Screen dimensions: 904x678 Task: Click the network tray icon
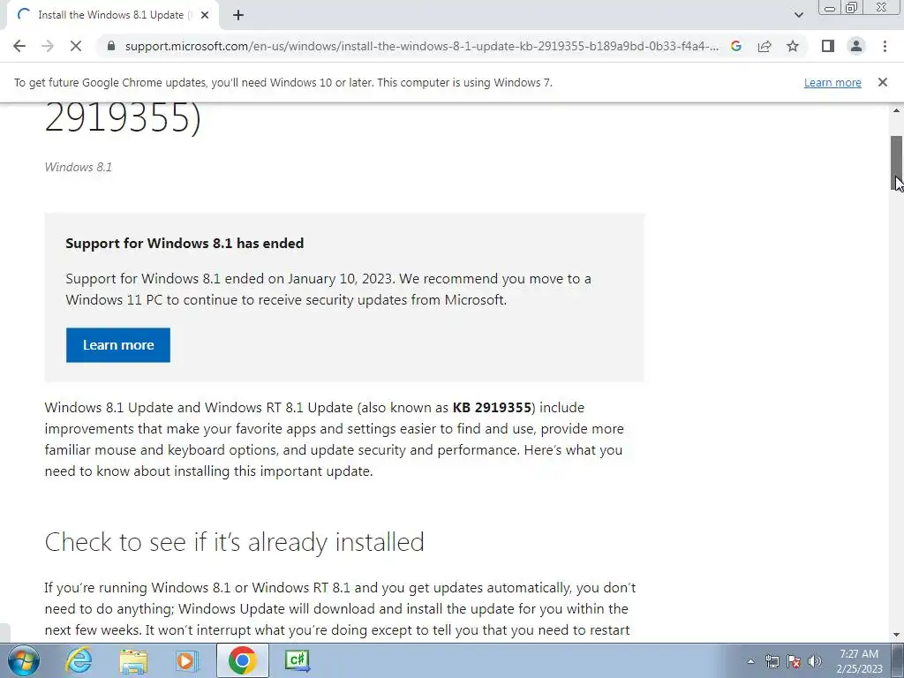coord(772,661)
